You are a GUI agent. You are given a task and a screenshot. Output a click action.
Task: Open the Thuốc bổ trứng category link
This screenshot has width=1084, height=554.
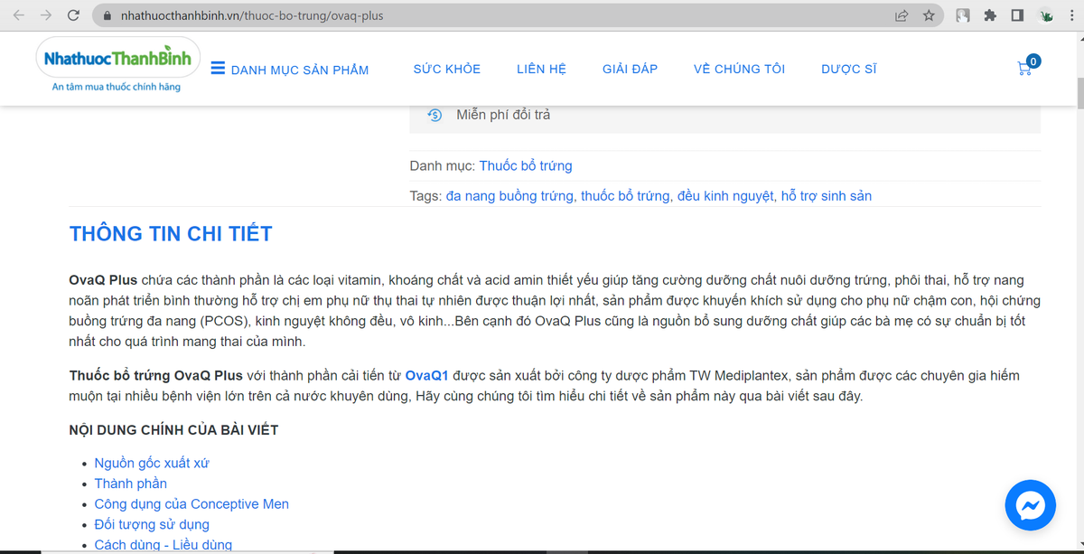coord(525,165)
